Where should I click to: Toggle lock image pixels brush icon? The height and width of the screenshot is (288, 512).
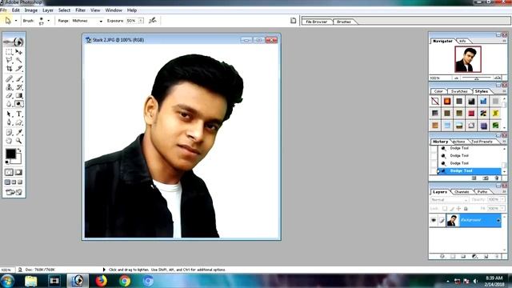452,208
